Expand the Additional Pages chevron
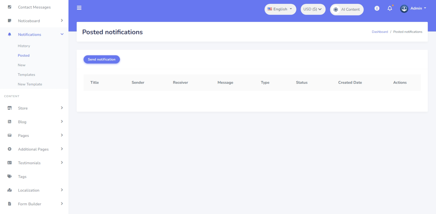This screenshot has width=436, height=214. point(62,149)
